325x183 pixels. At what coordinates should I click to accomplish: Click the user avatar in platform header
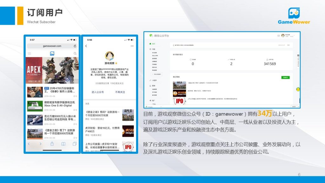tap(283, 36)
